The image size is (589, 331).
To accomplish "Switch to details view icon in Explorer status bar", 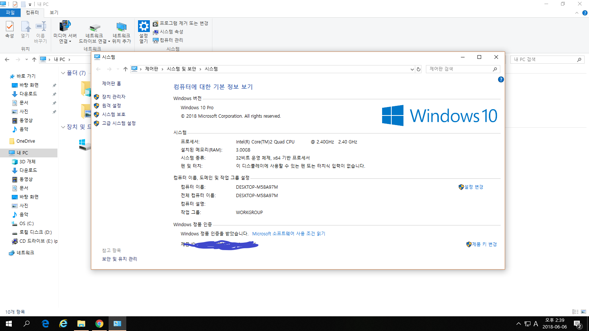I will (575, 312).
